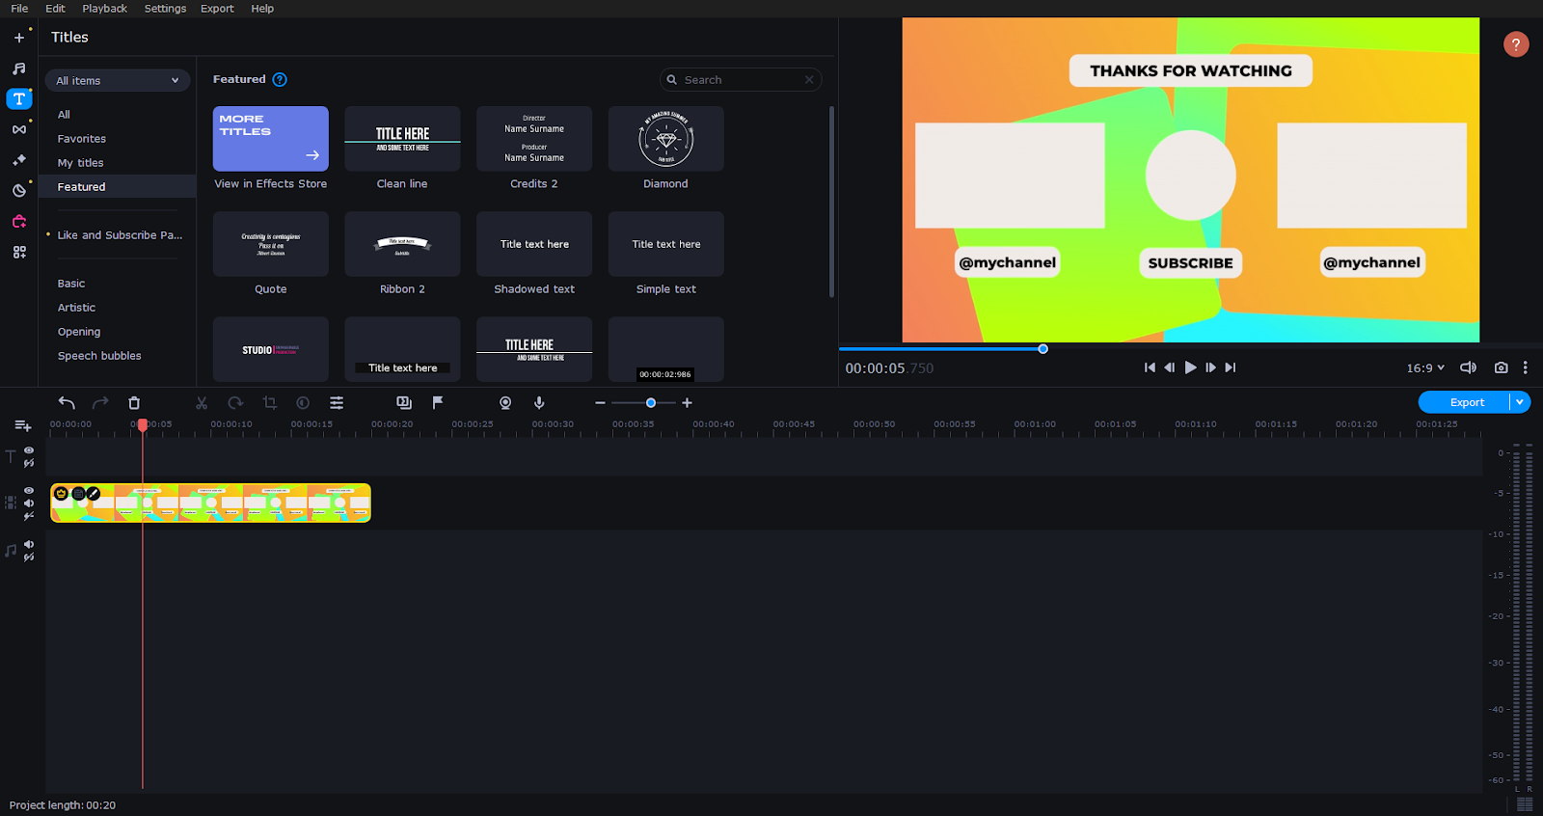
Task: Open the 16:9 aspect ratio dropdown
Action: click(1425, 367)
